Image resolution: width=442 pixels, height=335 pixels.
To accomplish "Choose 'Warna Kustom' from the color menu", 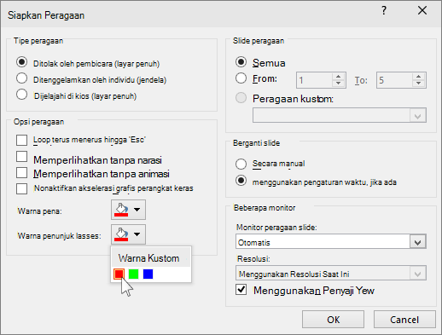I will [151, 258].
